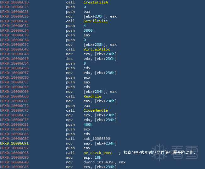
Task: Select operand 'ecx, [ebx+234h]'
Action: click(x=100, y=167)
